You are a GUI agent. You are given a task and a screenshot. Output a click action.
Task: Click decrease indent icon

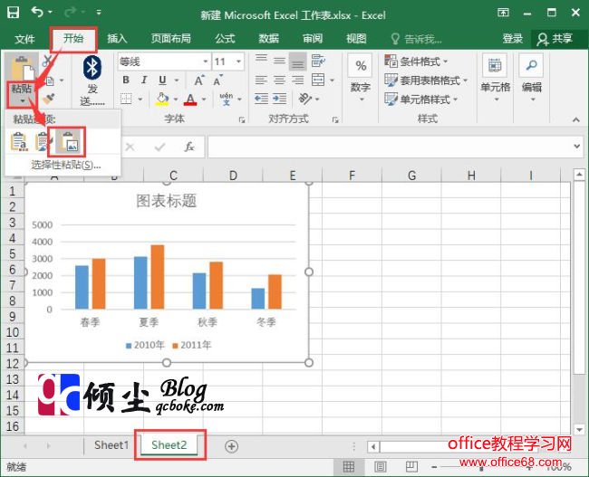[x=261, y=99]
